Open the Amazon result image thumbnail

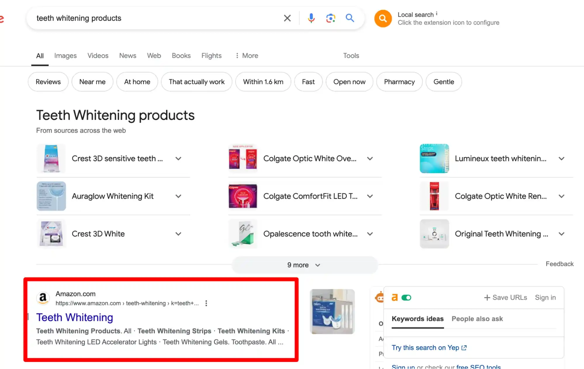[332, 312]
